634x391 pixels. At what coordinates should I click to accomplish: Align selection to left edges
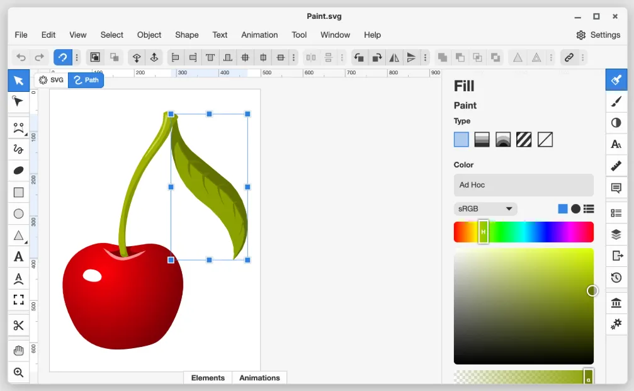(176, 57)
